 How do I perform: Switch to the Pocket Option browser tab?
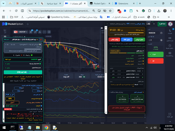pos(100,3)
